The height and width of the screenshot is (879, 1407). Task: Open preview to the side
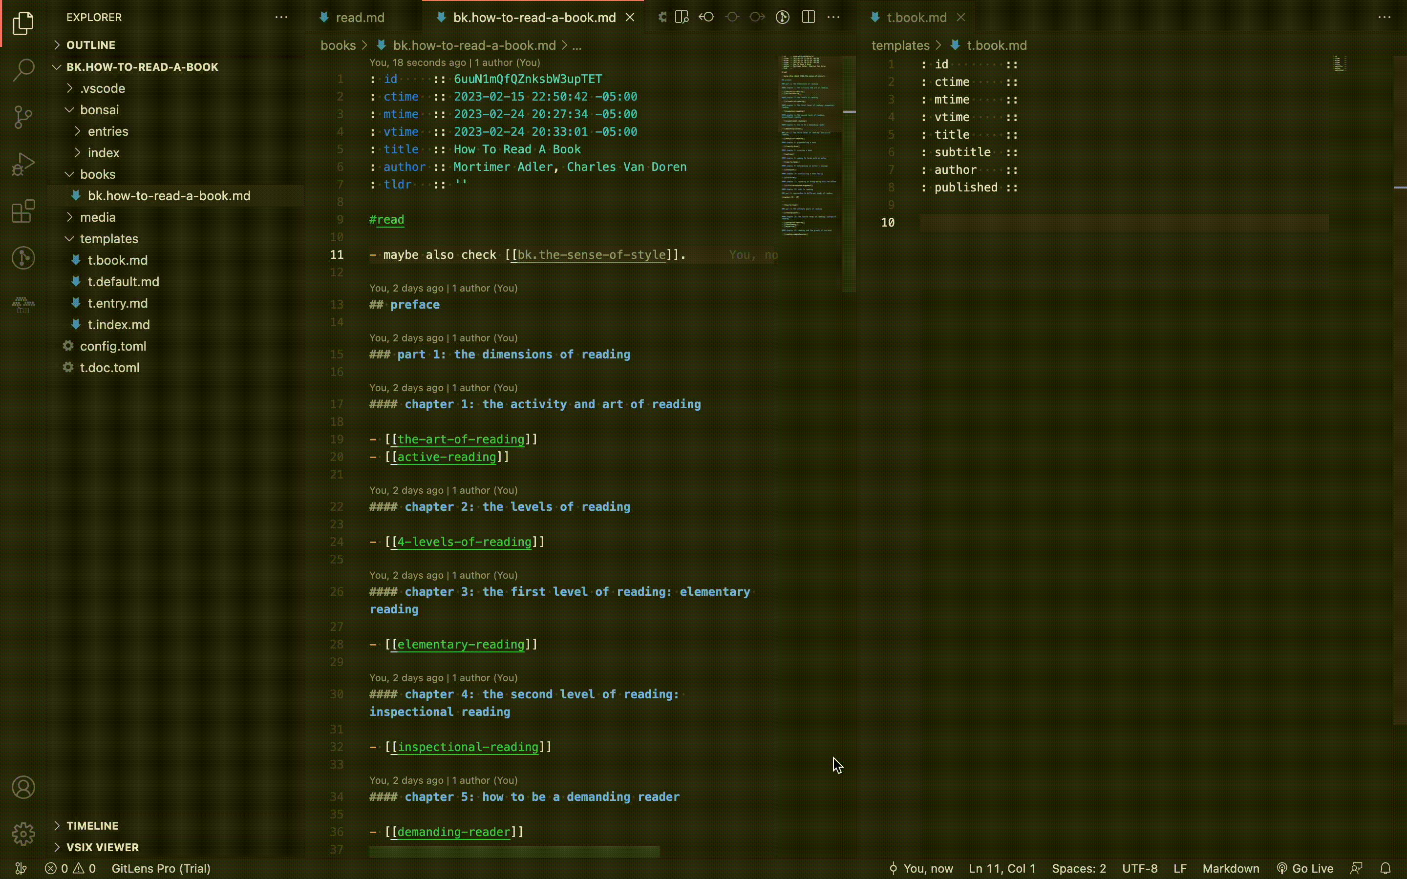point(682,17)
